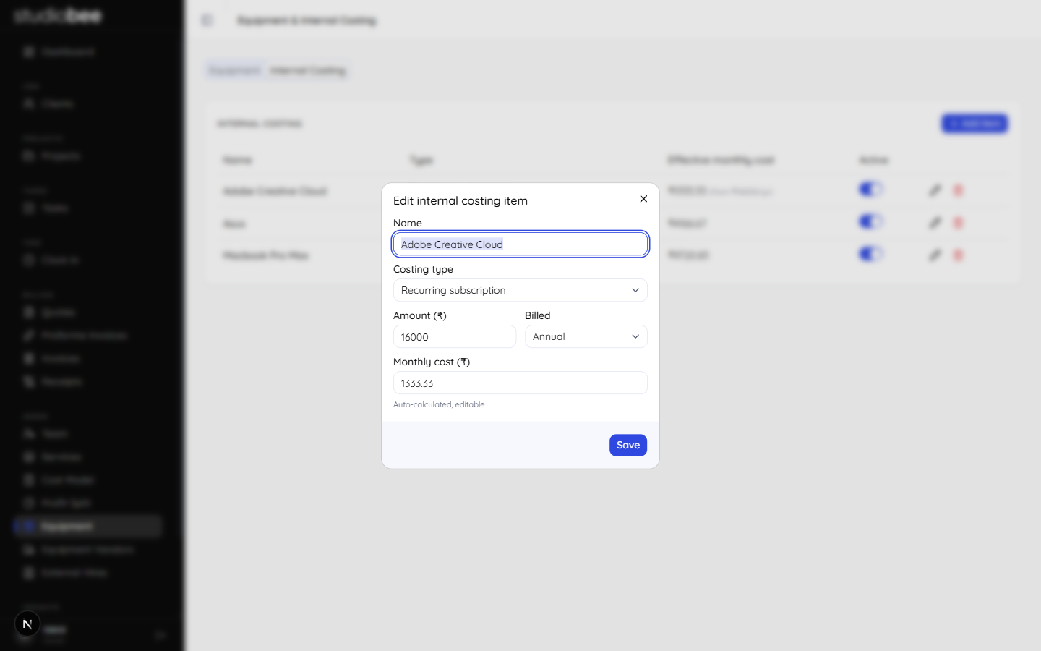
Task: Switch to the Equipment tab
Action: pyautogui.click(x=234, y=70)
